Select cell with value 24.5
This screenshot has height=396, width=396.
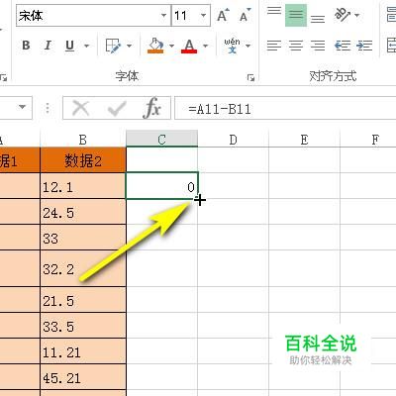(x=83, y=212)
